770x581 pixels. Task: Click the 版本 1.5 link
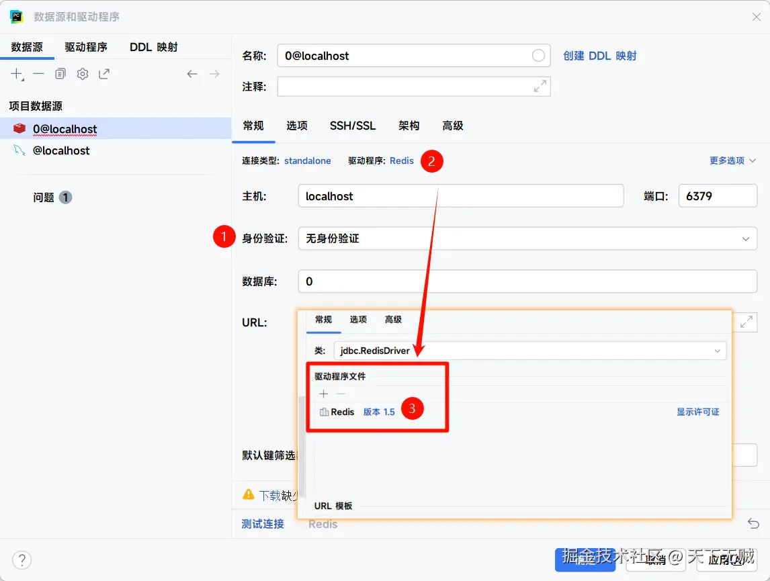[x=379, y=412]
